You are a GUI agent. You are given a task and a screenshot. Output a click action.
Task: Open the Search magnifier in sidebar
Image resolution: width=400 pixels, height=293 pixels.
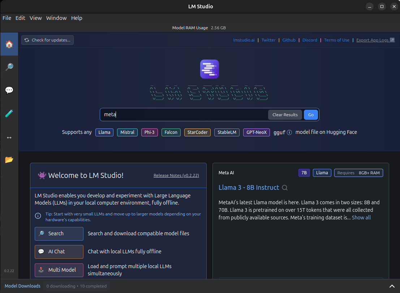coord(9,67)
